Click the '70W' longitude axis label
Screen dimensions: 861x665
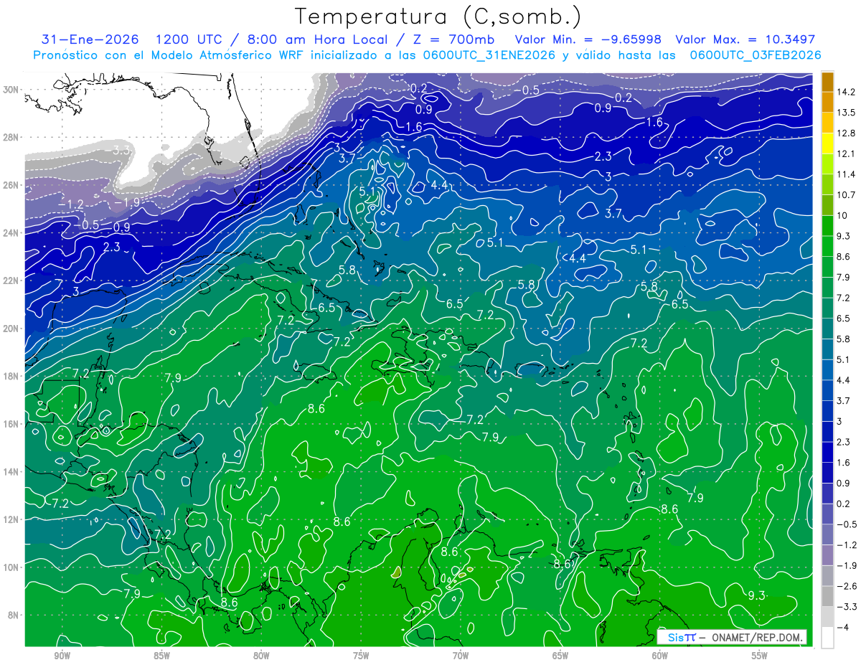[461, 655]
